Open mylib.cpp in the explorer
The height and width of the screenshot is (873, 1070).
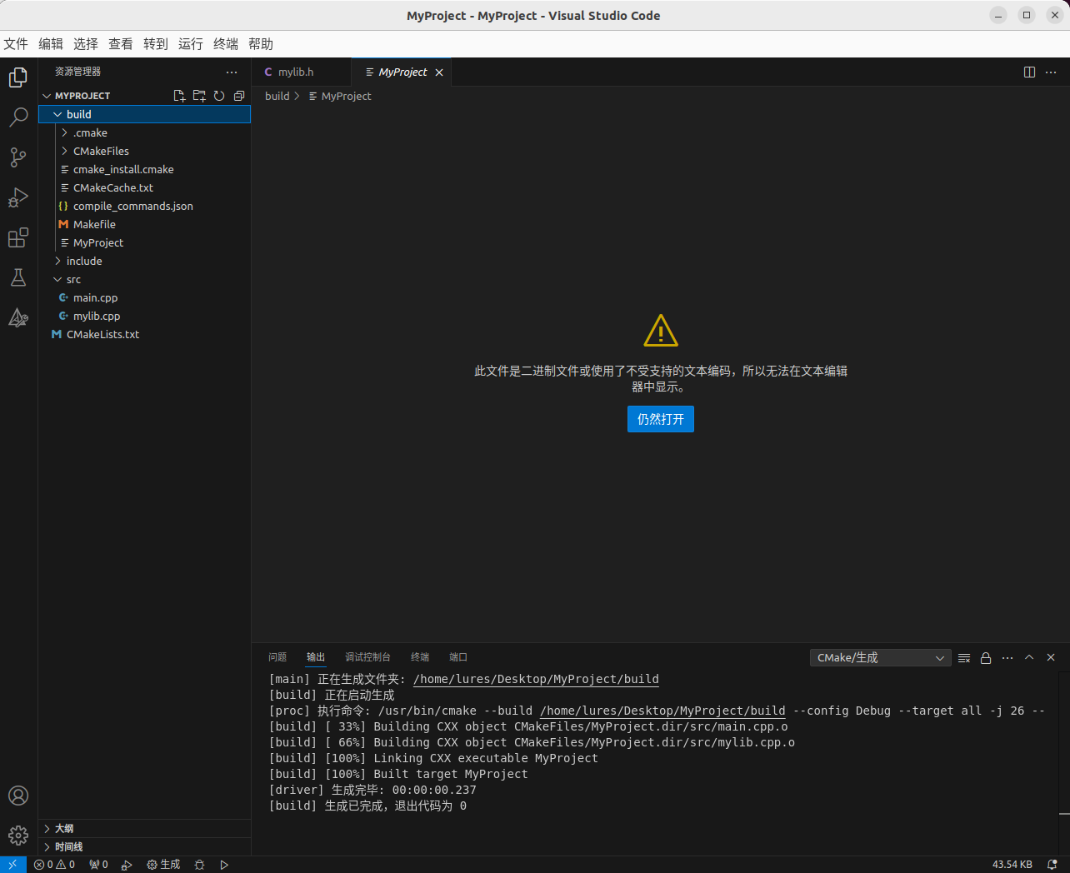point(144,316)
